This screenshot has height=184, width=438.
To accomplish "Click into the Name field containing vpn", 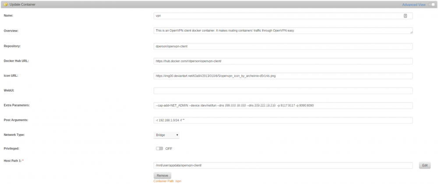I will pyautogui.click(x=283, y=16).
